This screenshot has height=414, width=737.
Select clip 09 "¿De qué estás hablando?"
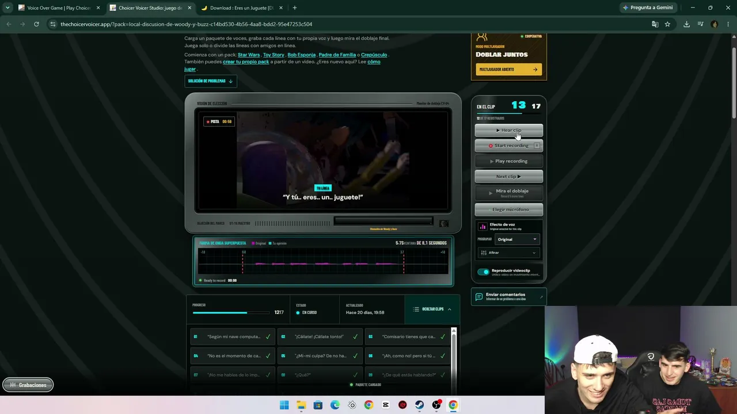[x=407, y=375]
